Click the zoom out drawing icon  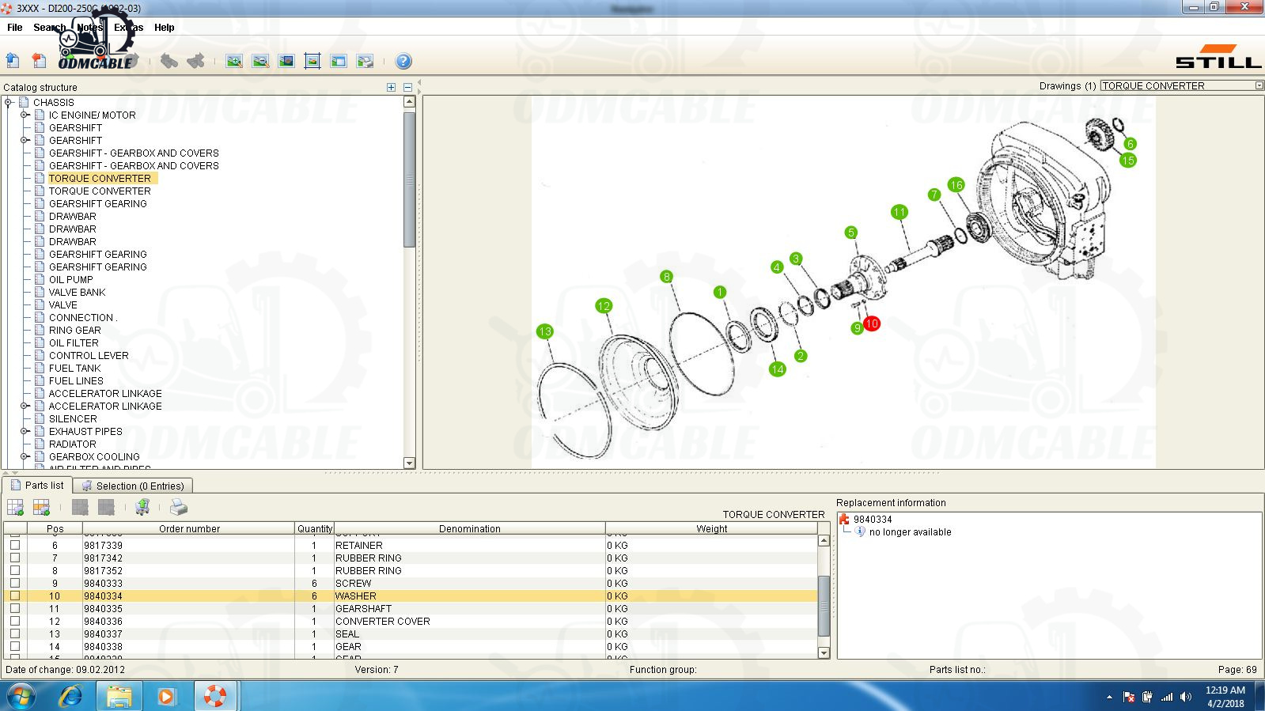[x=260, y=61]
